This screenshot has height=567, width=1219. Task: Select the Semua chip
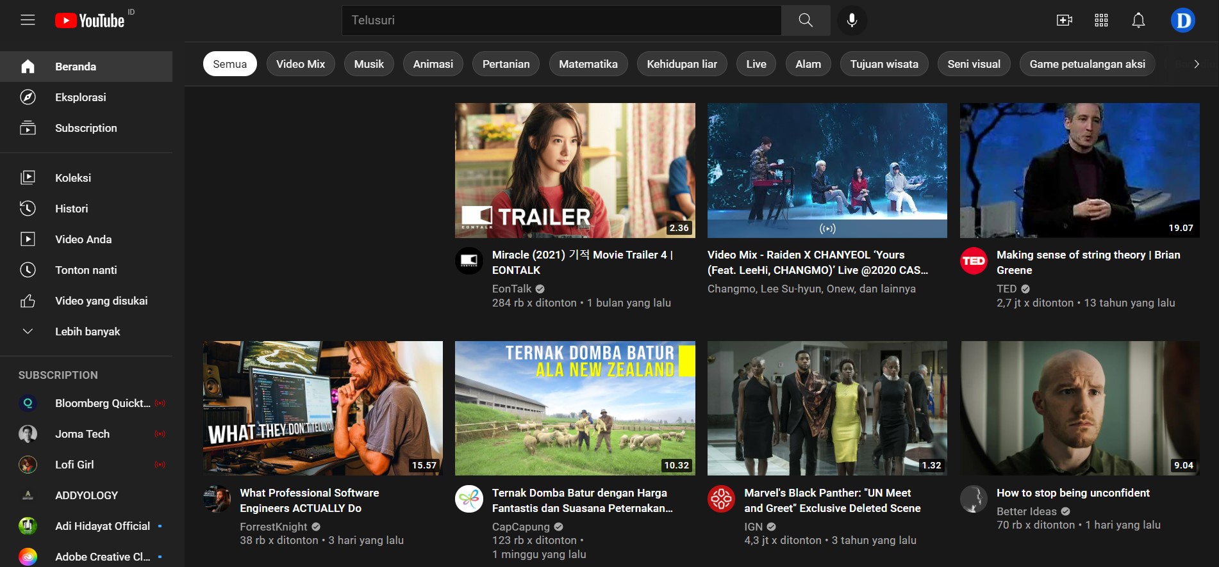click(229, 64)
